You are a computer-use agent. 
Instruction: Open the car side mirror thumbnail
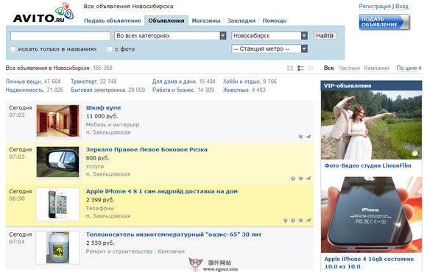pyautogui.click(x=57, y=162)
